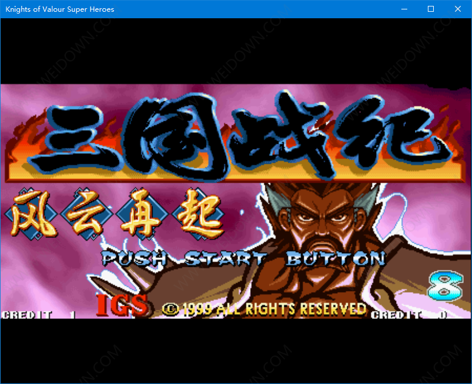472x384 pixels.
Task: Click the countdown number 8
Action: pyautogui.click(x=445, y=286)
